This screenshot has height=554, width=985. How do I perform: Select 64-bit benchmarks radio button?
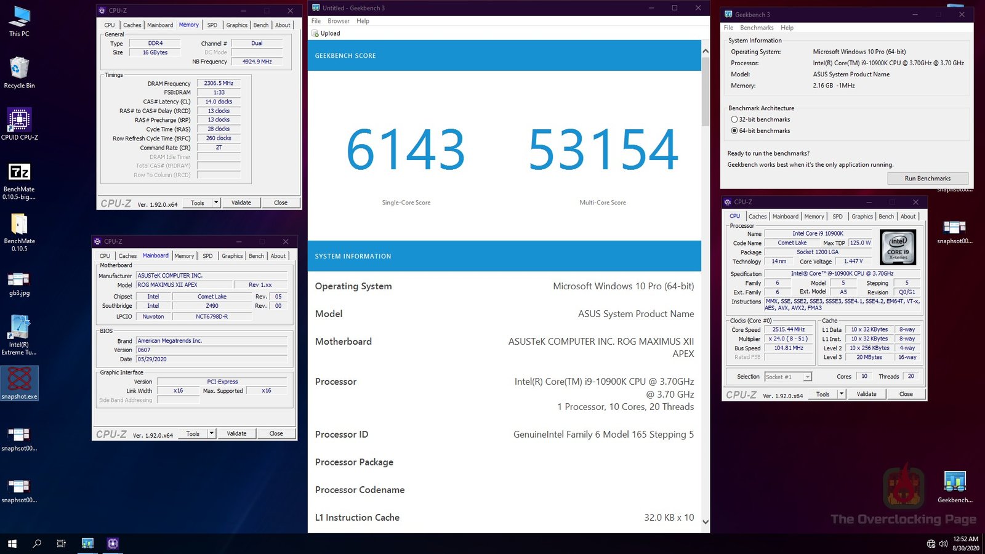click(734, 130)
